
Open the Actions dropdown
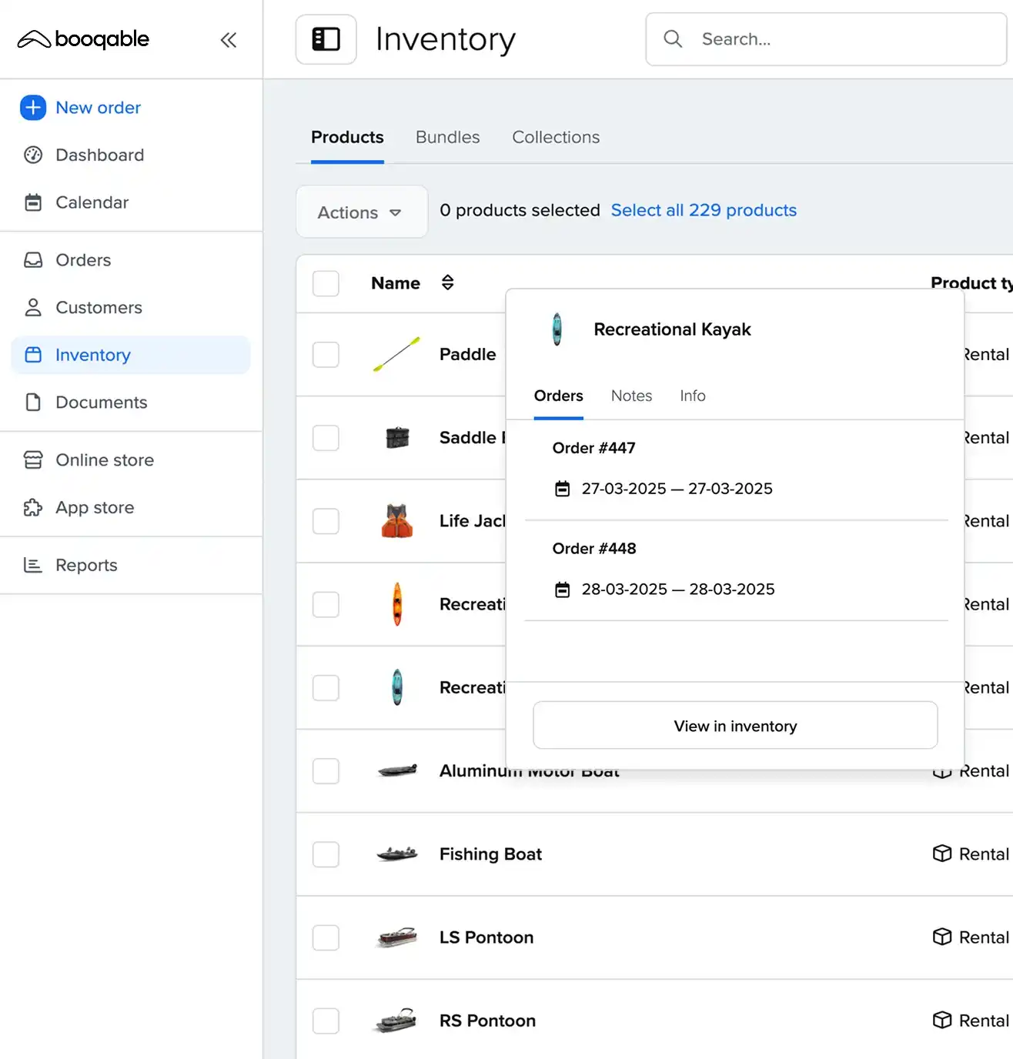tap(361, 212)
